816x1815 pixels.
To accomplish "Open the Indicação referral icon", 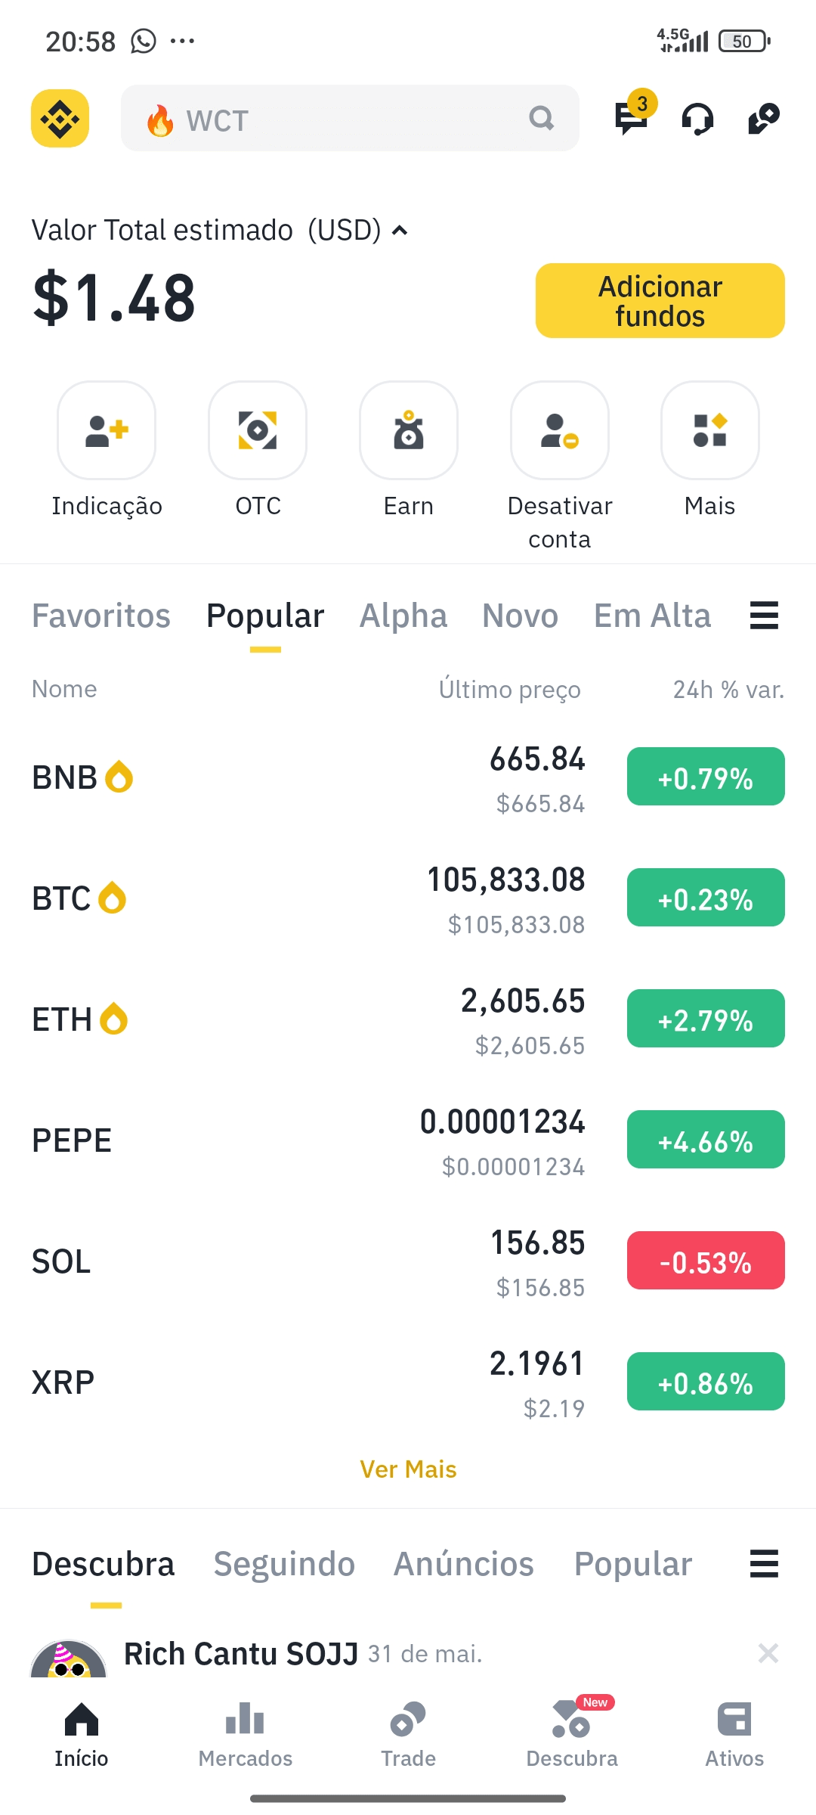I will click(x=107, y=430).
